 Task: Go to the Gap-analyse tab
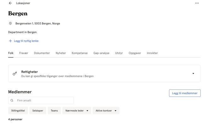[x=101, y=53]
